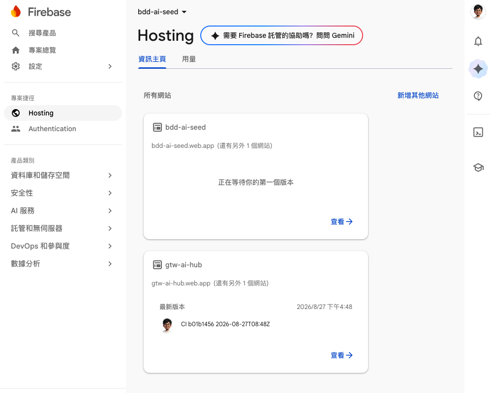Open the user account avatar

(478, 12)
